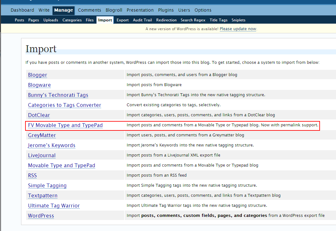Open the Dashboard menu
The height and width of the screenshot is (231, 336).
tap(22, 10)
